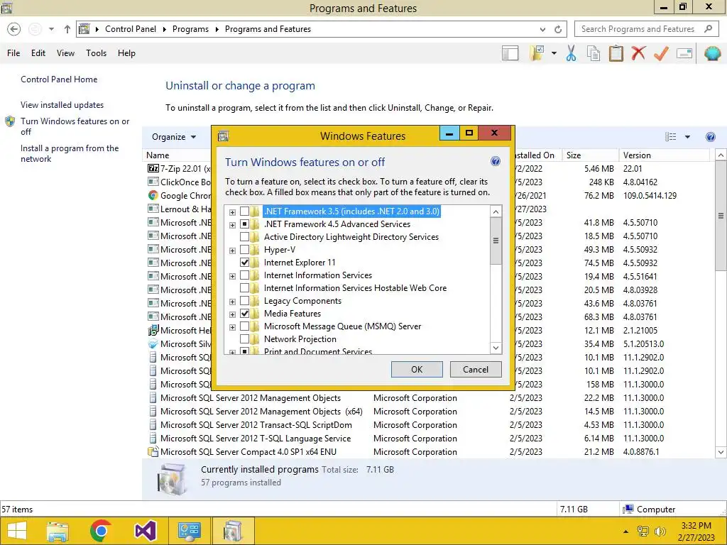Expand the Hyper-V tree node

pyautogui.click(x=232, y=251)
